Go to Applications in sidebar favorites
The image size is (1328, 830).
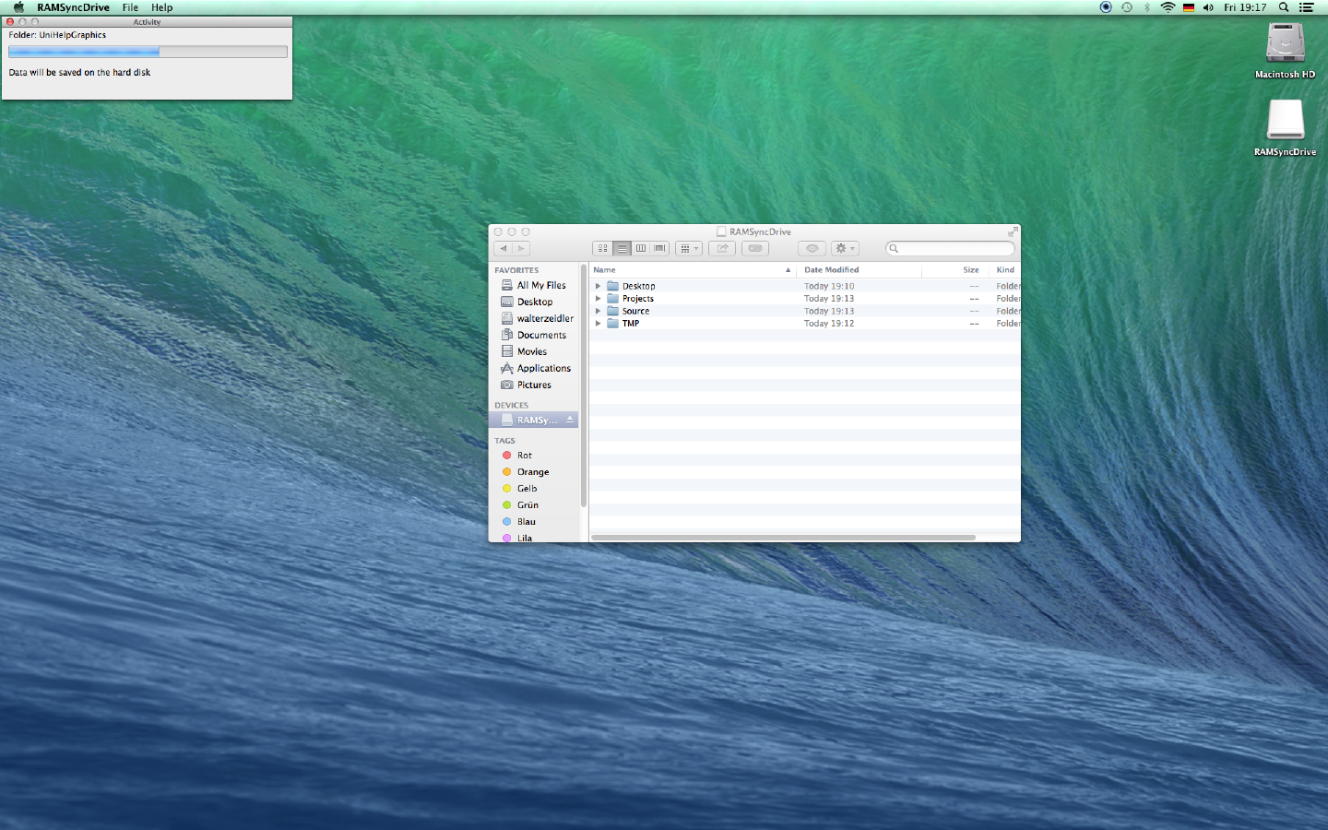point(543,368)
